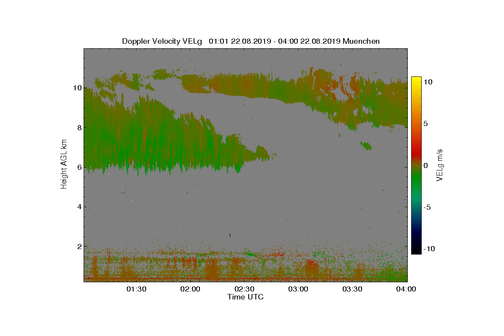Click the 'Muenchen' station name in title
This screenshot has height=336, width=504.
361,41
